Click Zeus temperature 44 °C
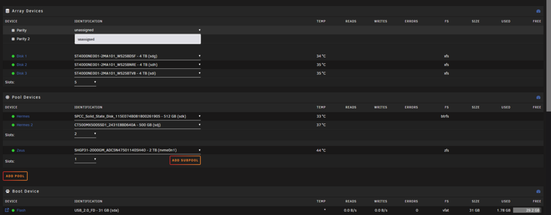 tap(321, 150)
